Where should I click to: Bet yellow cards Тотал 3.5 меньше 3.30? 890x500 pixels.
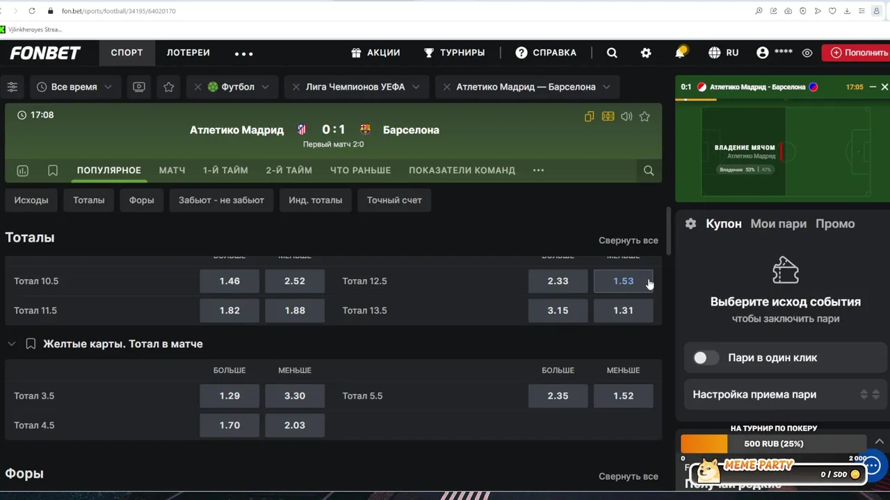[295, 396]
